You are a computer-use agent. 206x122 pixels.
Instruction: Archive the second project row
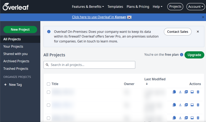point(192,105)
